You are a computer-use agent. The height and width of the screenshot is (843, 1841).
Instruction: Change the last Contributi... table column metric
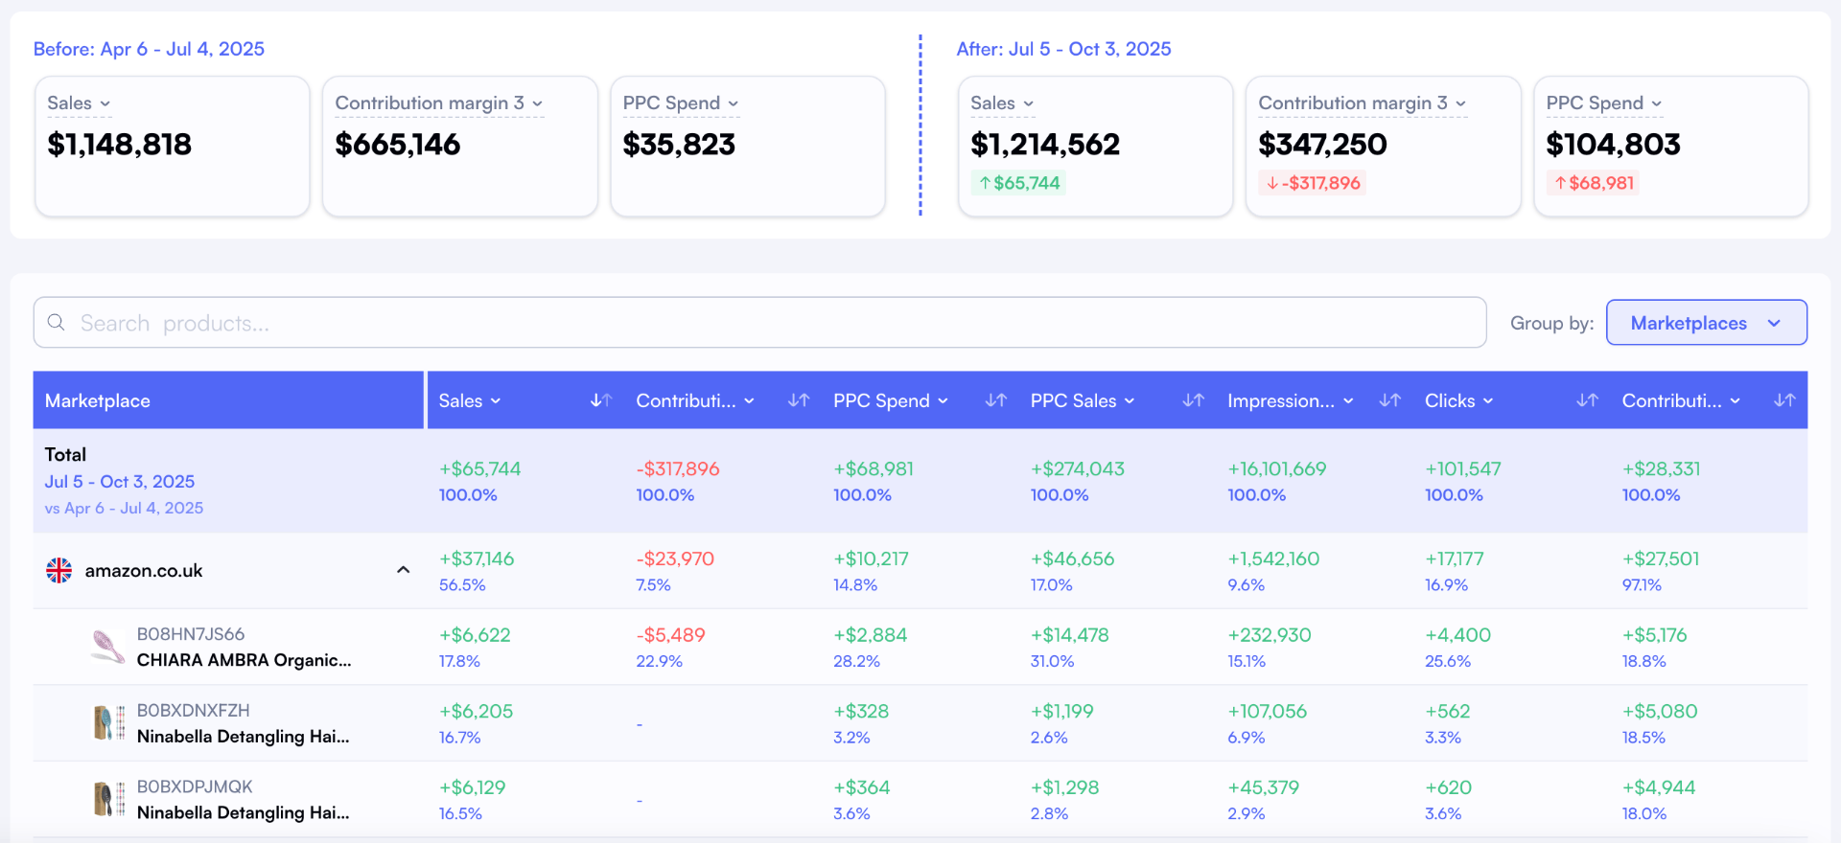1681,400
